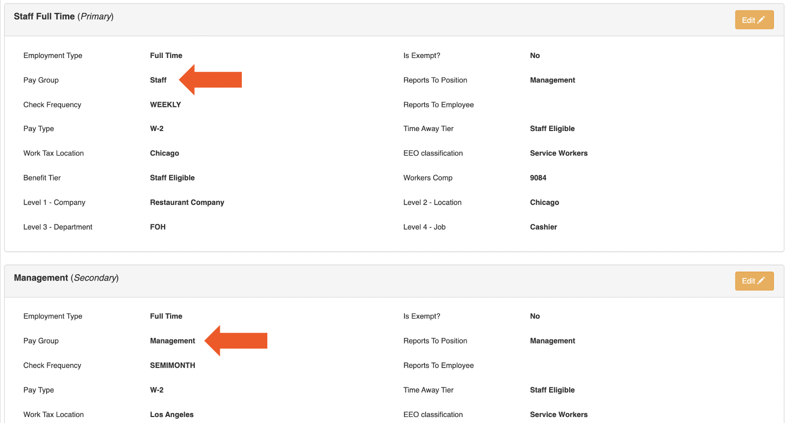Click the orange arrow pointing at Management pay group
The height and width of the screenshot is (423, 787).
pyautogui.click(x=236, y=340)
